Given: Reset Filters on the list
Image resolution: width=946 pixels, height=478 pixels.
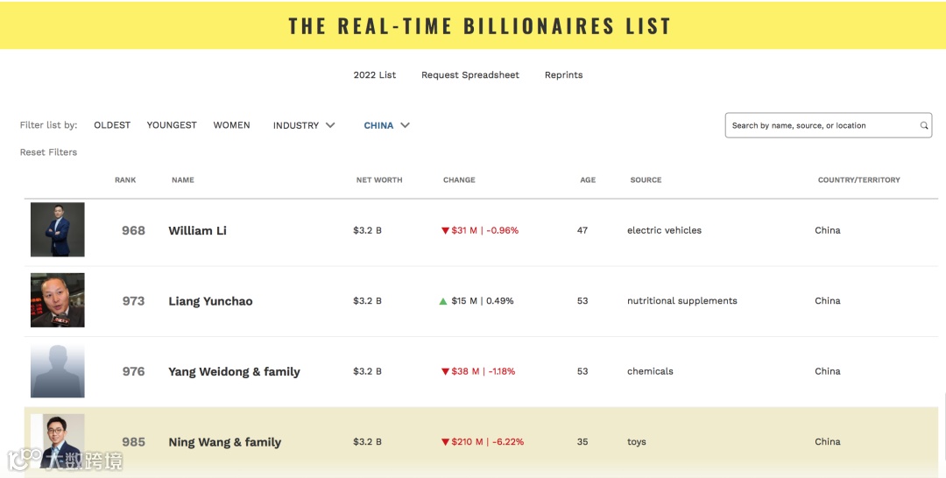Looking at the screenshot, I should (48, 152).
